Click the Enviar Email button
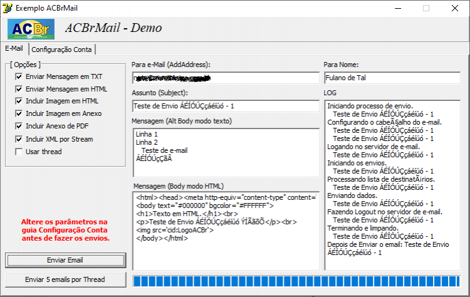The image size is (470, 297). pos(65,260)
